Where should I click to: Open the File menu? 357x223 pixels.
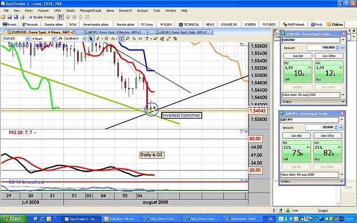pos(6,10)
